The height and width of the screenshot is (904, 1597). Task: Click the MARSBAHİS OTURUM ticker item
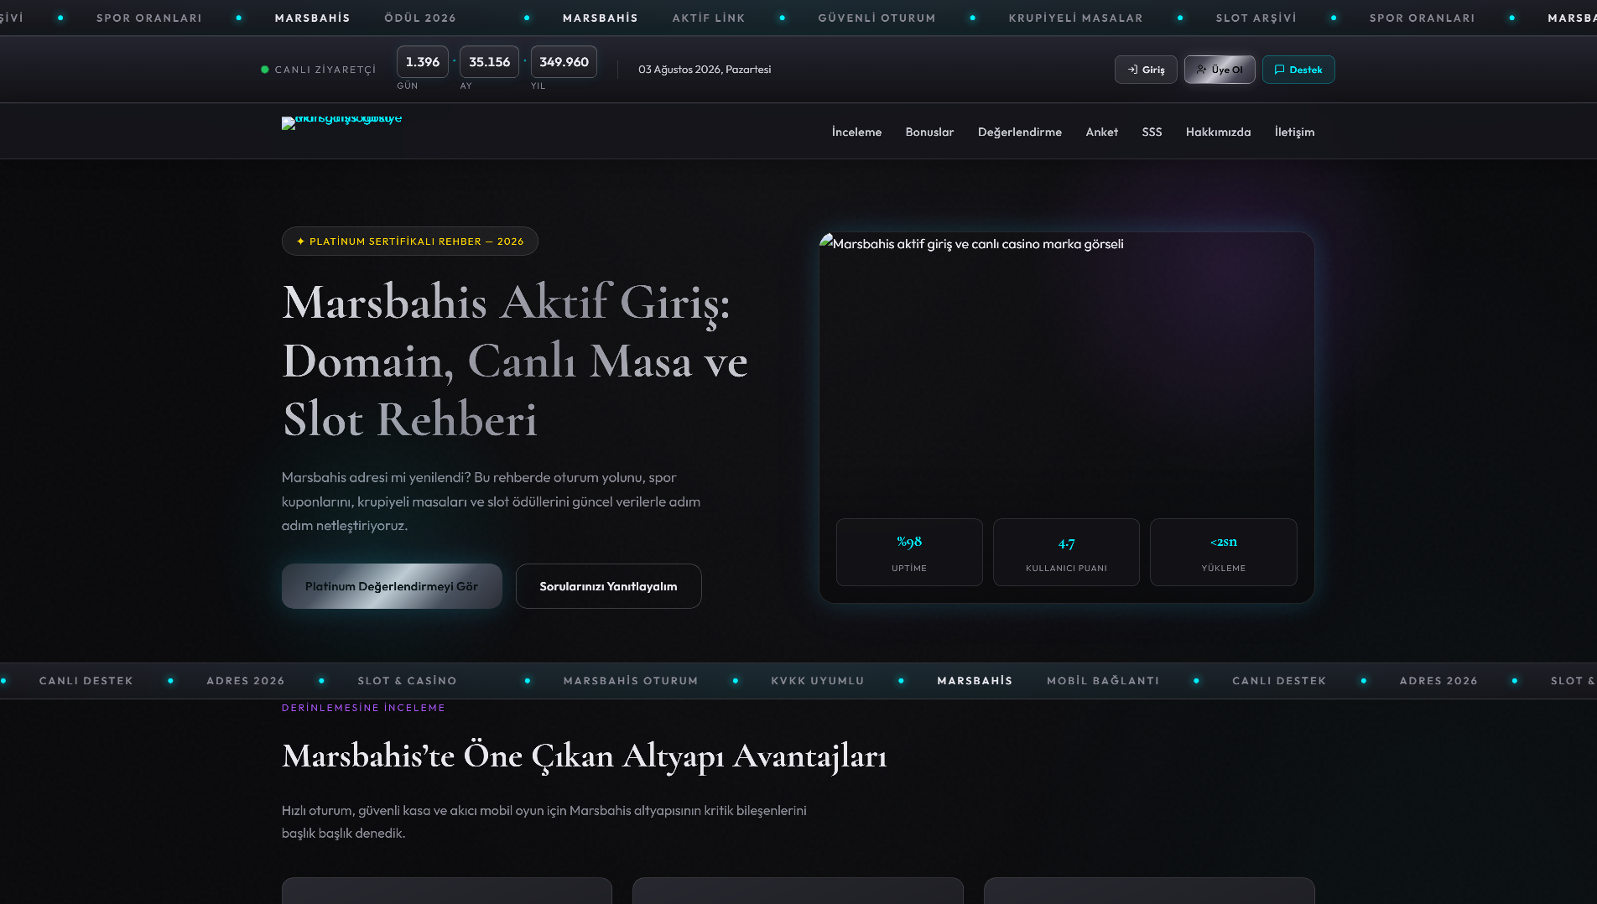[x=631, y=681]
